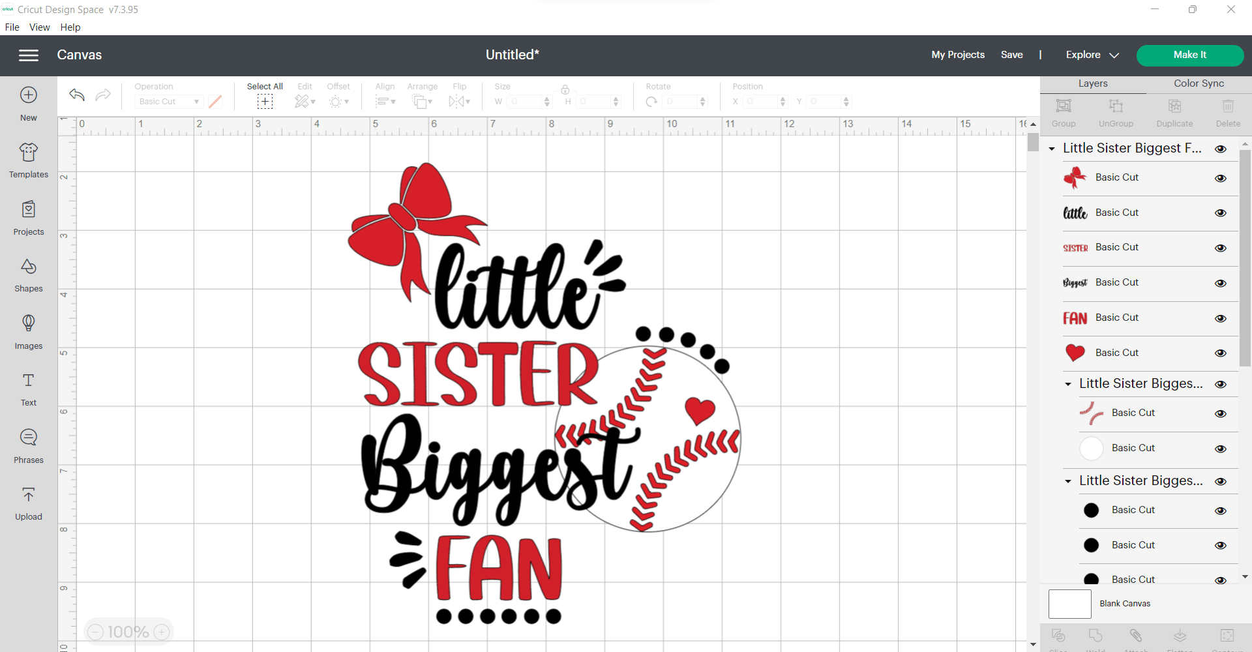Image resolution: width=1252 pixels, height=652 pixels.
Task: Click the Attach paperclip icon
Action: click(x=1136, y=636)
